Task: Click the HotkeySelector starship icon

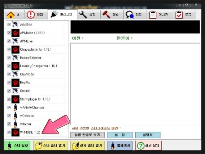Action: (16, 58)
